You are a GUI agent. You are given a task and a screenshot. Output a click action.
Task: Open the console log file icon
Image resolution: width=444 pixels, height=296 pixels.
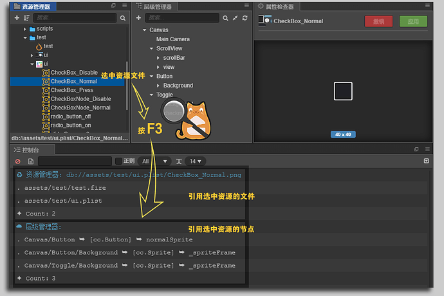pyautogui.click(x=31, y=162)
